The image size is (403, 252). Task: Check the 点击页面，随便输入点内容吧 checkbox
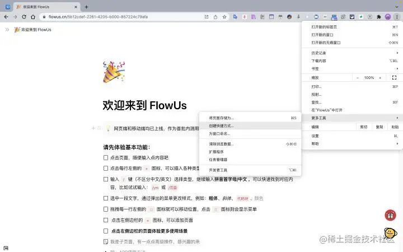tap(106, 157)
